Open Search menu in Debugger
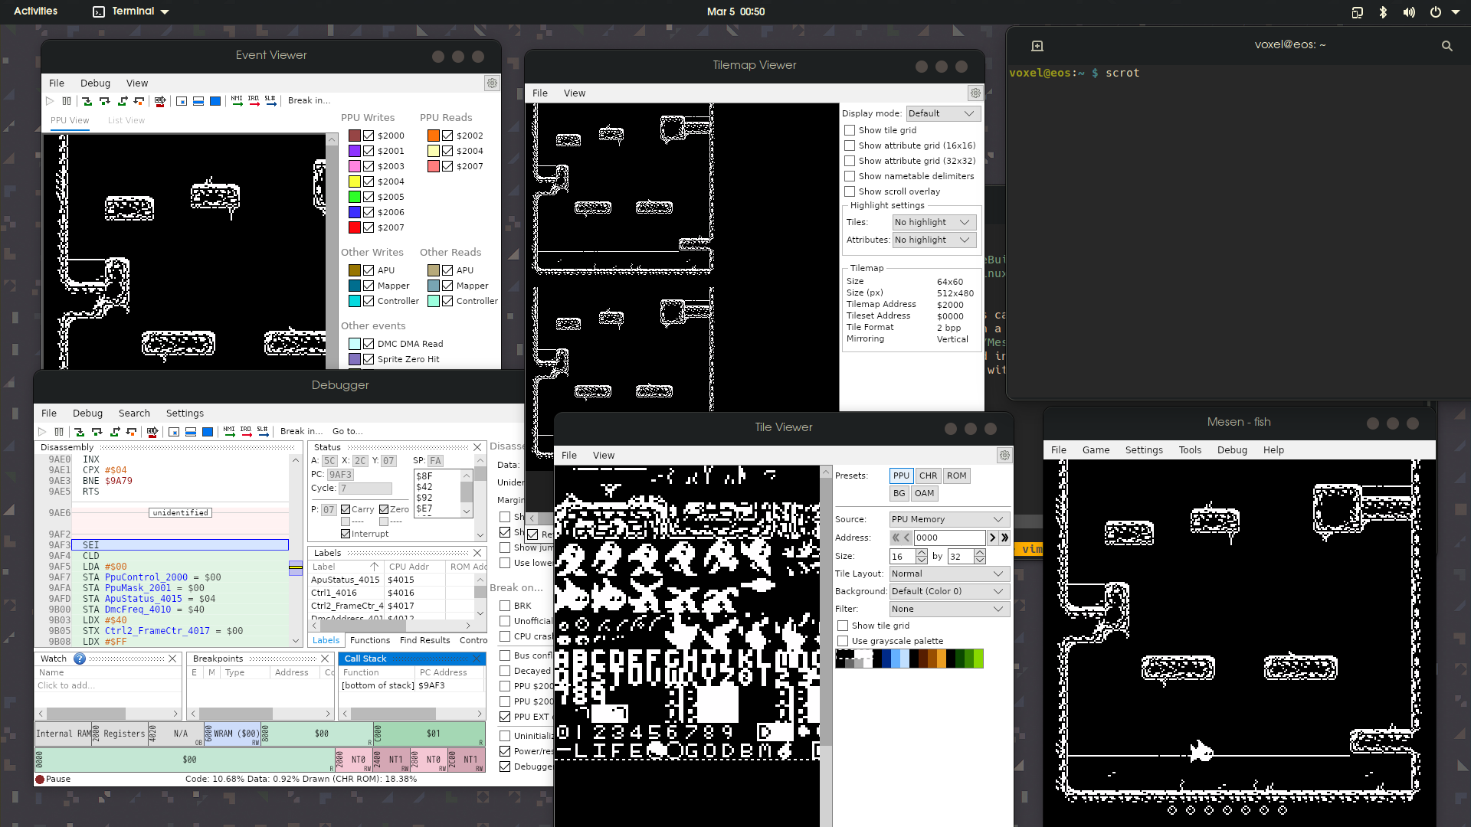Image resolution: width=1471 pixels, height=827 pixels. click(134, 413)
